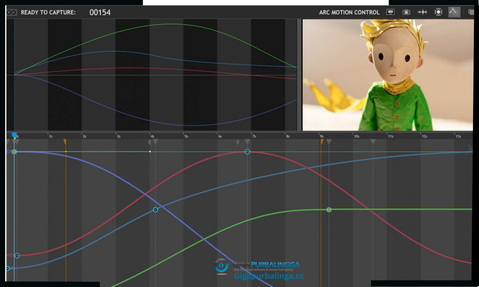Select the keyframe at top-left of the graph
Image resolution: width=479 pixels, height=287 pixels.
tap(14, 152)
